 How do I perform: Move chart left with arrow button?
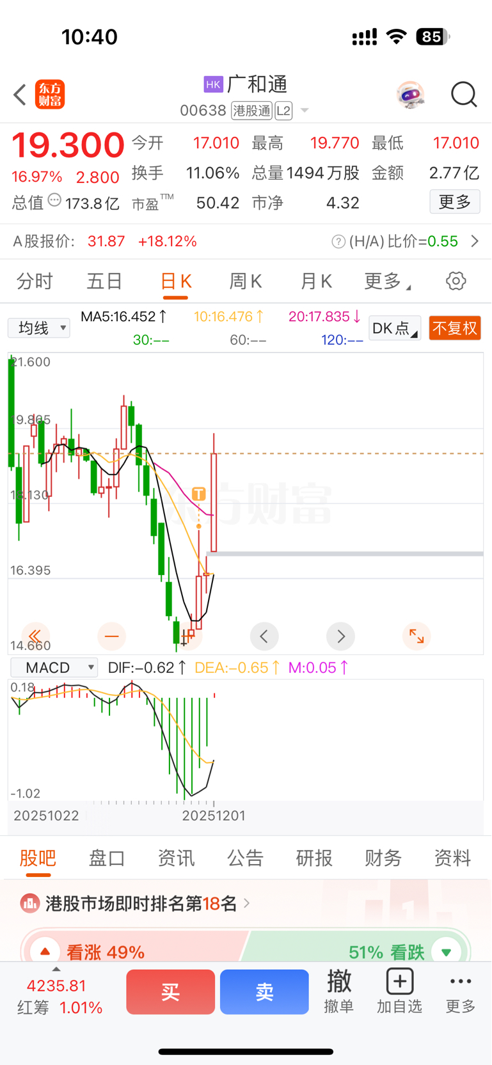tap(264, 636)
